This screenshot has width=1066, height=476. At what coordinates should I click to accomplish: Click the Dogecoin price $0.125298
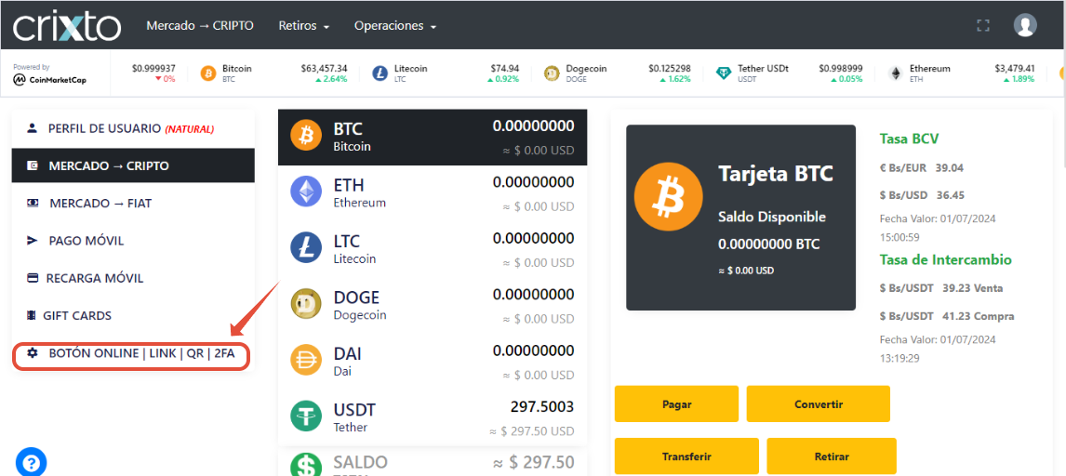670,69
